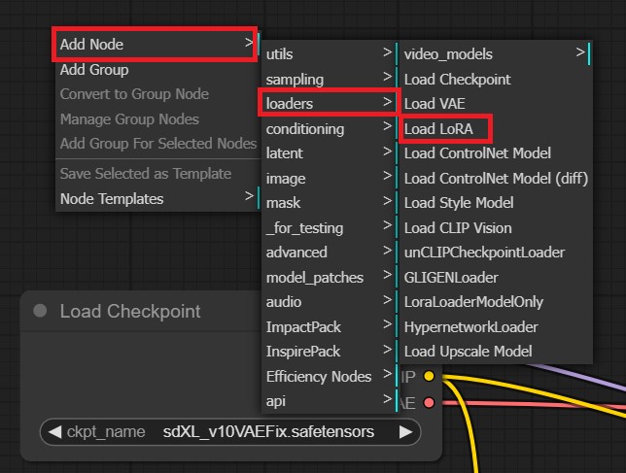Open the ImpactPack category
The height and width of the screenshot is (473, 626).
(330, 326)
